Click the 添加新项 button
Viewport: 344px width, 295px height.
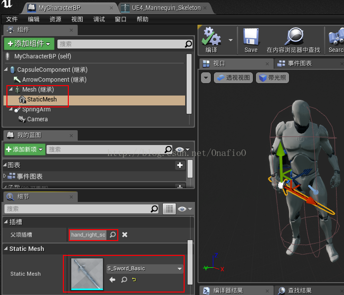(25, 149)
